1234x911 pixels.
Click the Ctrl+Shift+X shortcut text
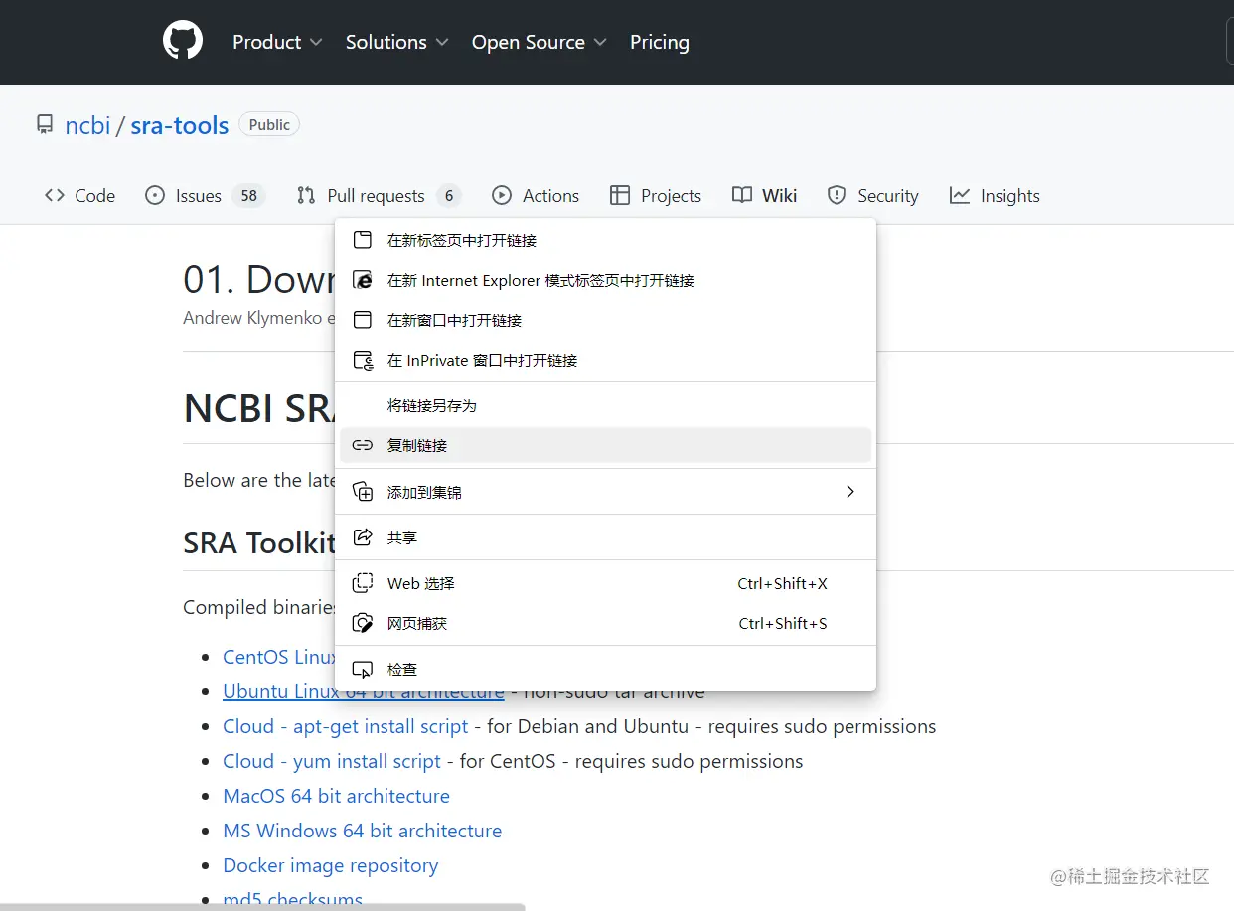click(x=782, y=583)
